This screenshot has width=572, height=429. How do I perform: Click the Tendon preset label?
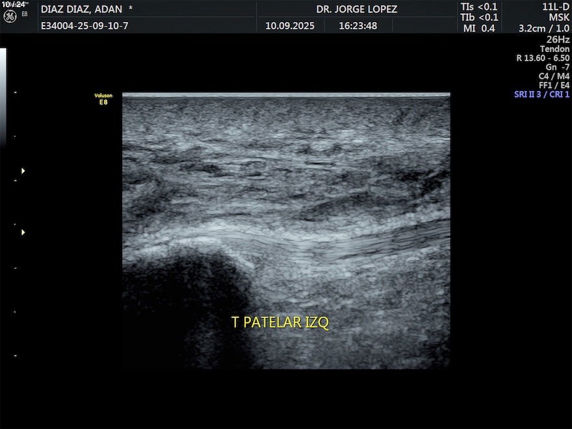[554, 49]
